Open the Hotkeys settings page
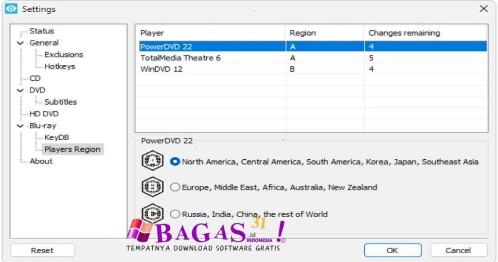 click(60, 66)
